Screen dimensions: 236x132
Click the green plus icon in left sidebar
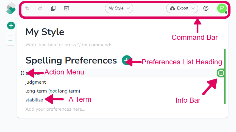11,26
